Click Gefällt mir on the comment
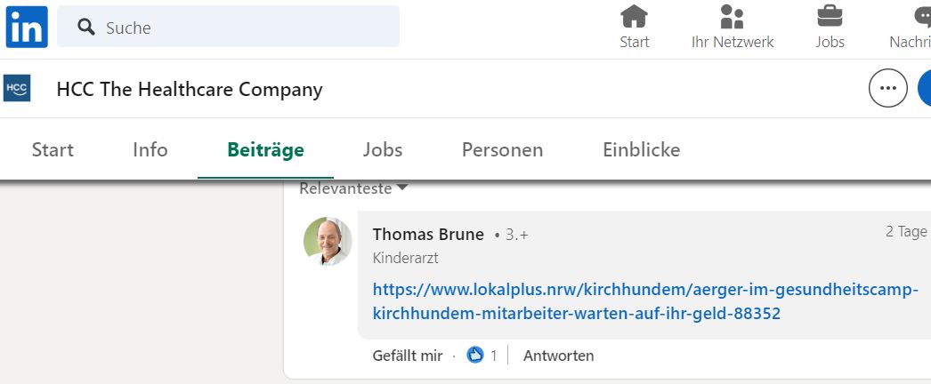 click(x=408, y=356)
